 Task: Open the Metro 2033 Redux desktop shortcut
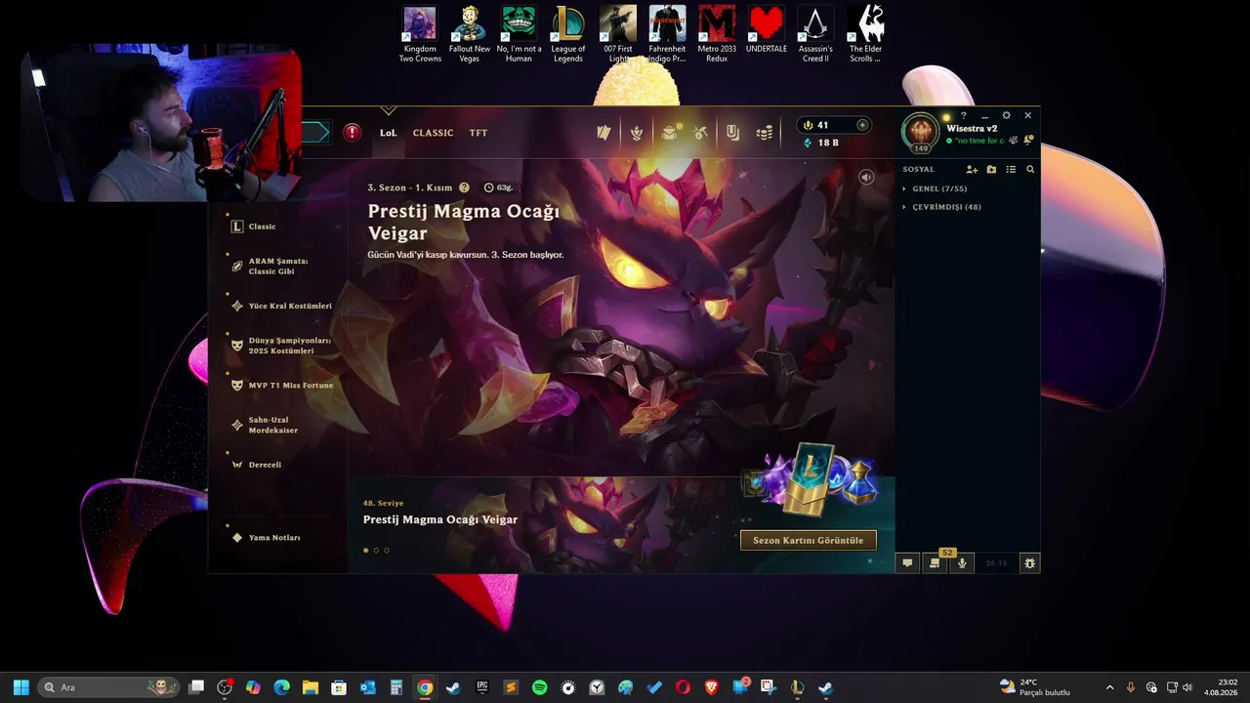[717, 35]
